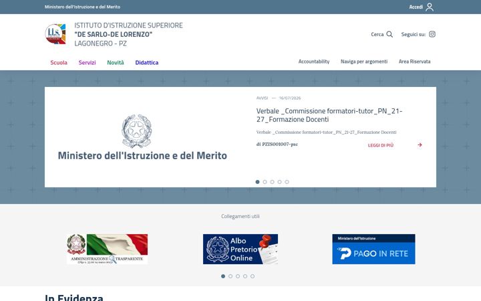Select the third news carousel dot
Screen dimensions: 481x301
tap(272, 182)
